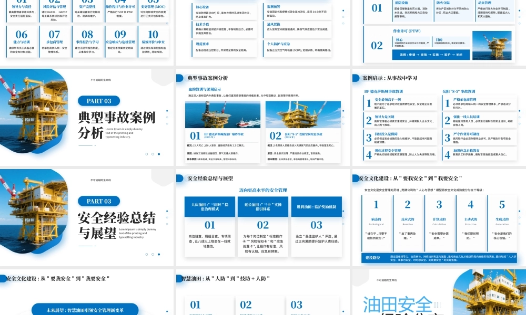
Task: Click the 02 card in the 智慧油田 slide
Action: tap(260, 306)
